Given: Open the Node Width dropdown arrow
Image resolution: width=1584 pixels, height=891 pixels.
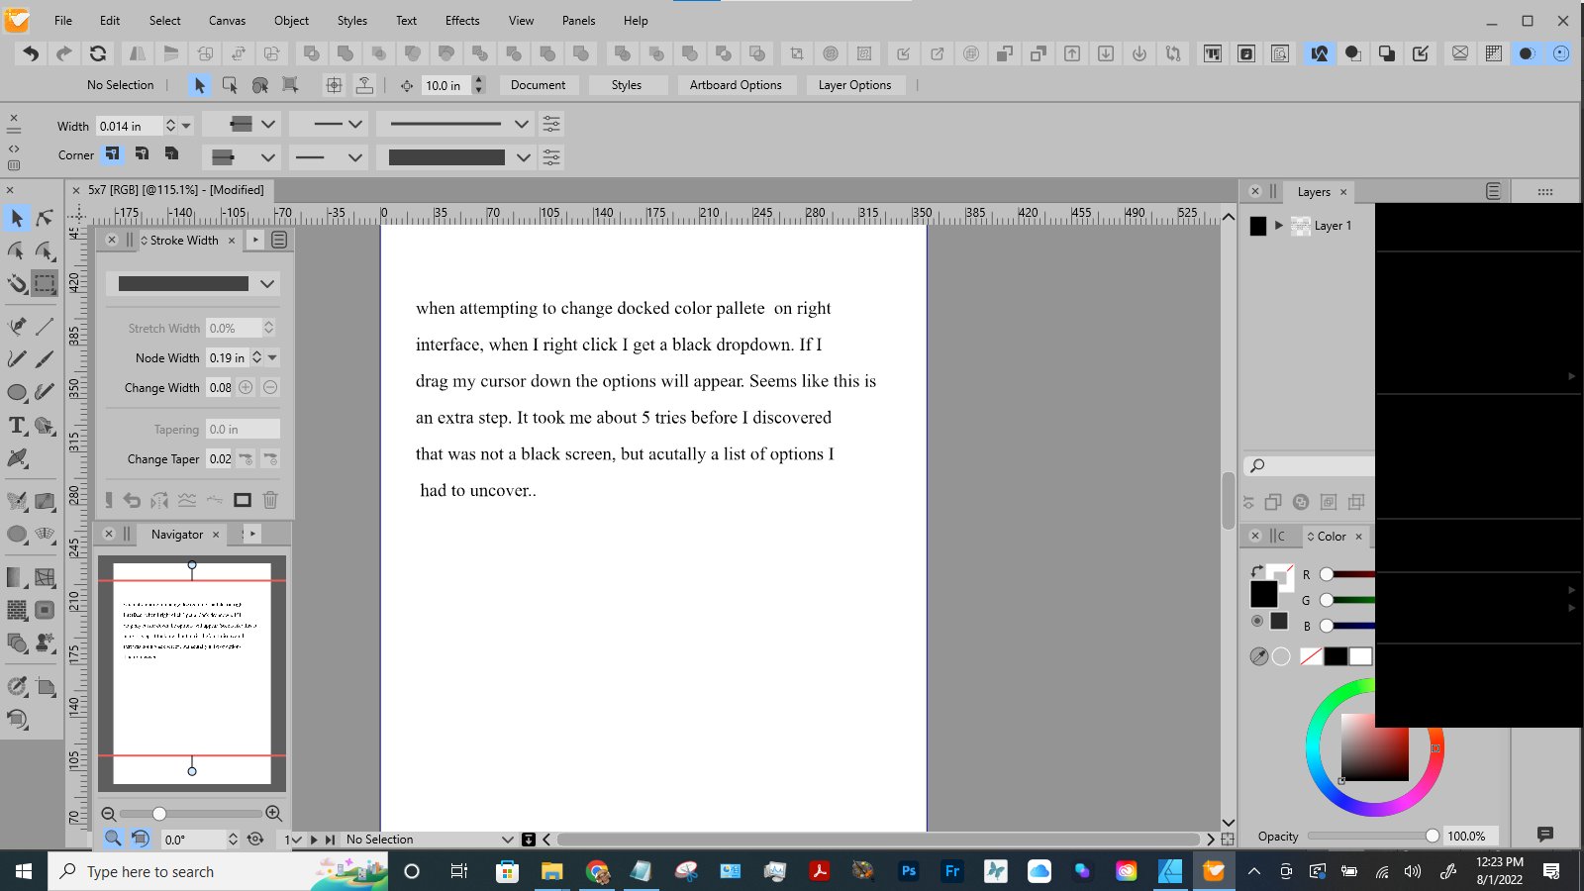Looking at the screenshot, I should [x=272, y=357].
